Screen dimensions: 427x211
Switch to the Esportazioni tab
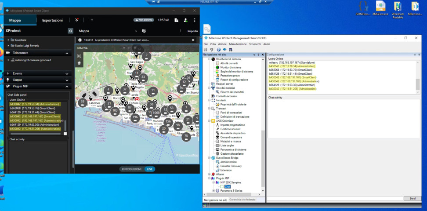coord(52,20)
